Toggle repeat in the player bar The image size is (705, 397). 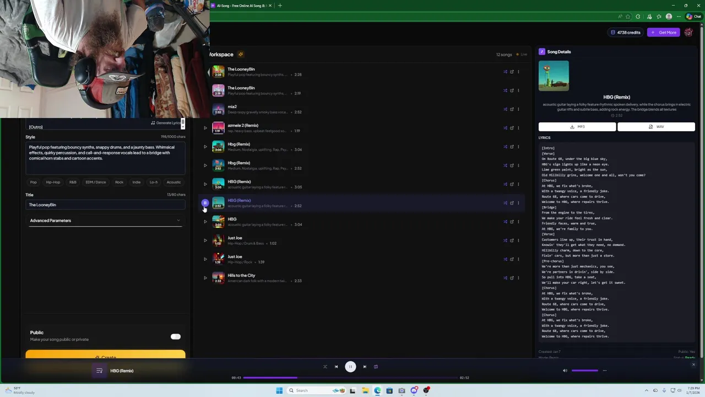(x=376, y=367)
